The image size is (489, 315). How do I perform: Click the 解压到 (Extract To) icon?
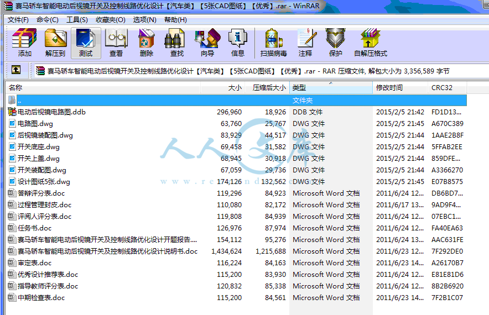(55, 43)
